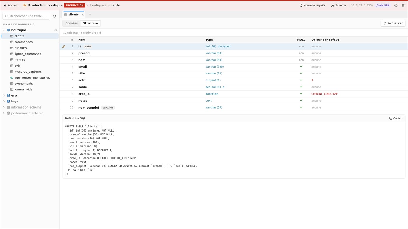Close the clients tab
The image size is (408, 229).
[x=83, y=15]
